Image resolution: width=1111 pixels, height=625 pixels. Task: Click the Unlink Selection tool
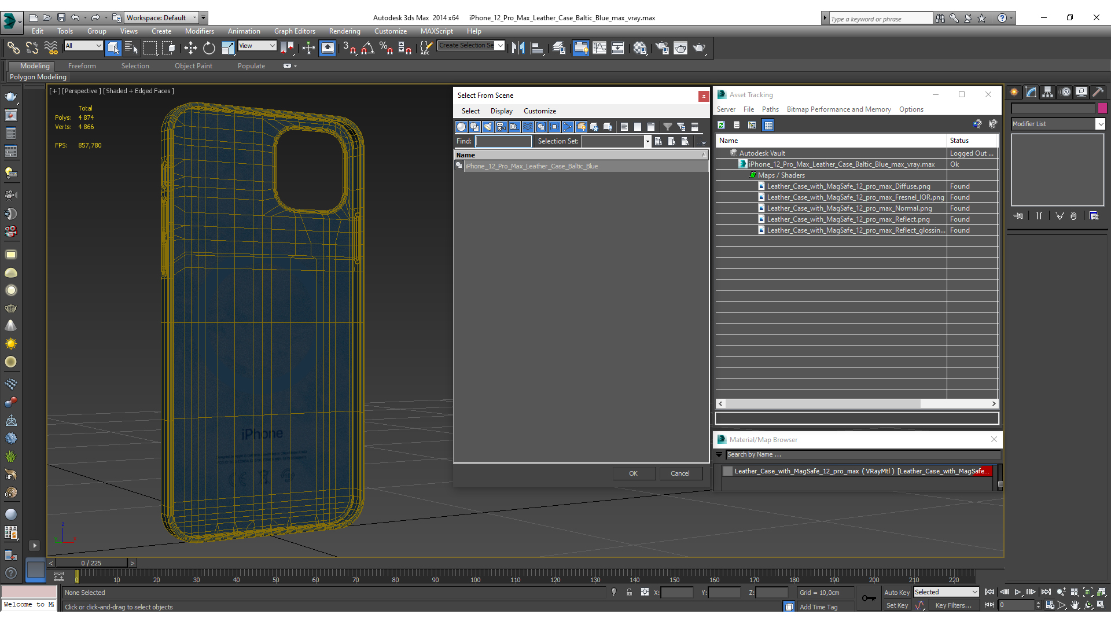pyautogui.click(x=32, y=48)
